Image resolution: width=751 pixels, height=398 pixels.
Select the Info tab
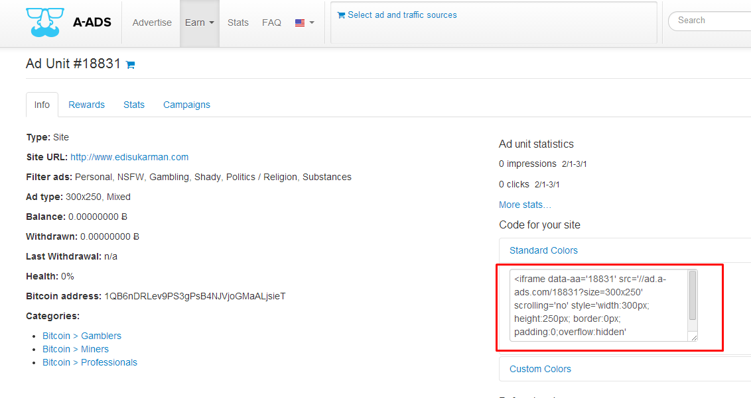pyautogui.click(x=42, y=105)
